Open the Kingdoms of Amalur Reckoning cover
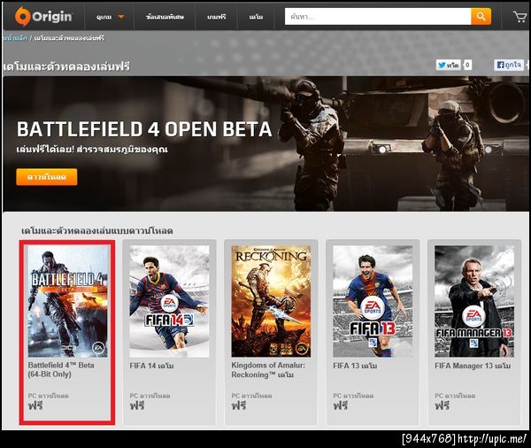531x448 pixels. (271, 301)
